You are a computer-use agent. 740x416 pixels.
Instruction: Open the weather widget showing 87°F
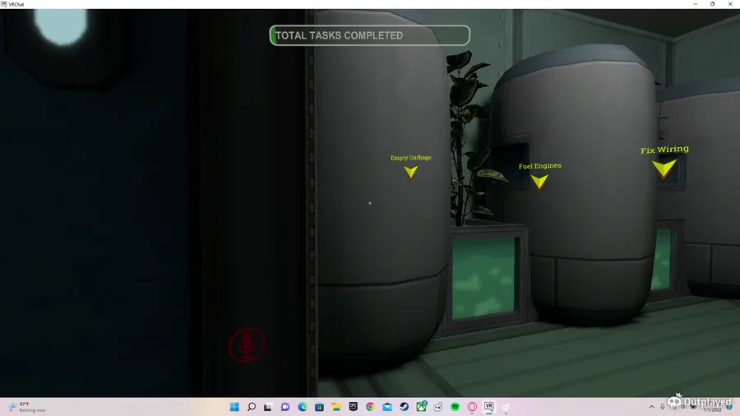click(x=28, y=407)
